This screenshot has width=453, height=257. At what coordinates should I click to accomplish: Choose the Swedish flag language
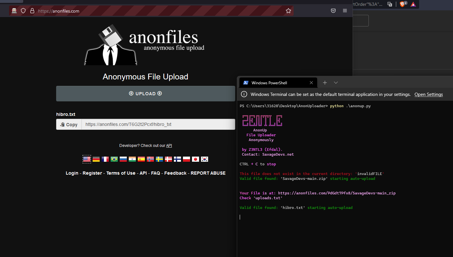click(x=159, y=159)
